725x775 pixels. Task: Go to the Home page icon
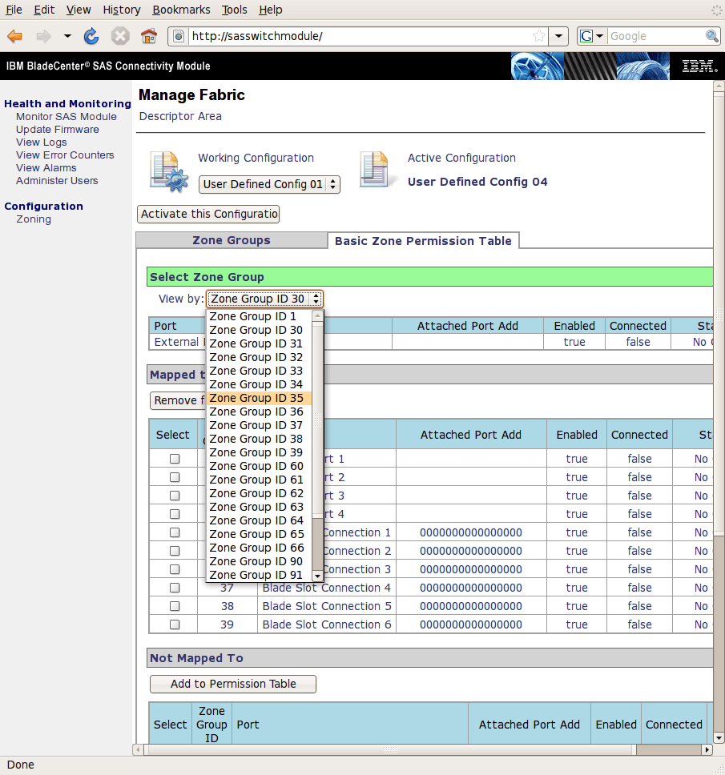pyautogui.click(x=149, y=36)
